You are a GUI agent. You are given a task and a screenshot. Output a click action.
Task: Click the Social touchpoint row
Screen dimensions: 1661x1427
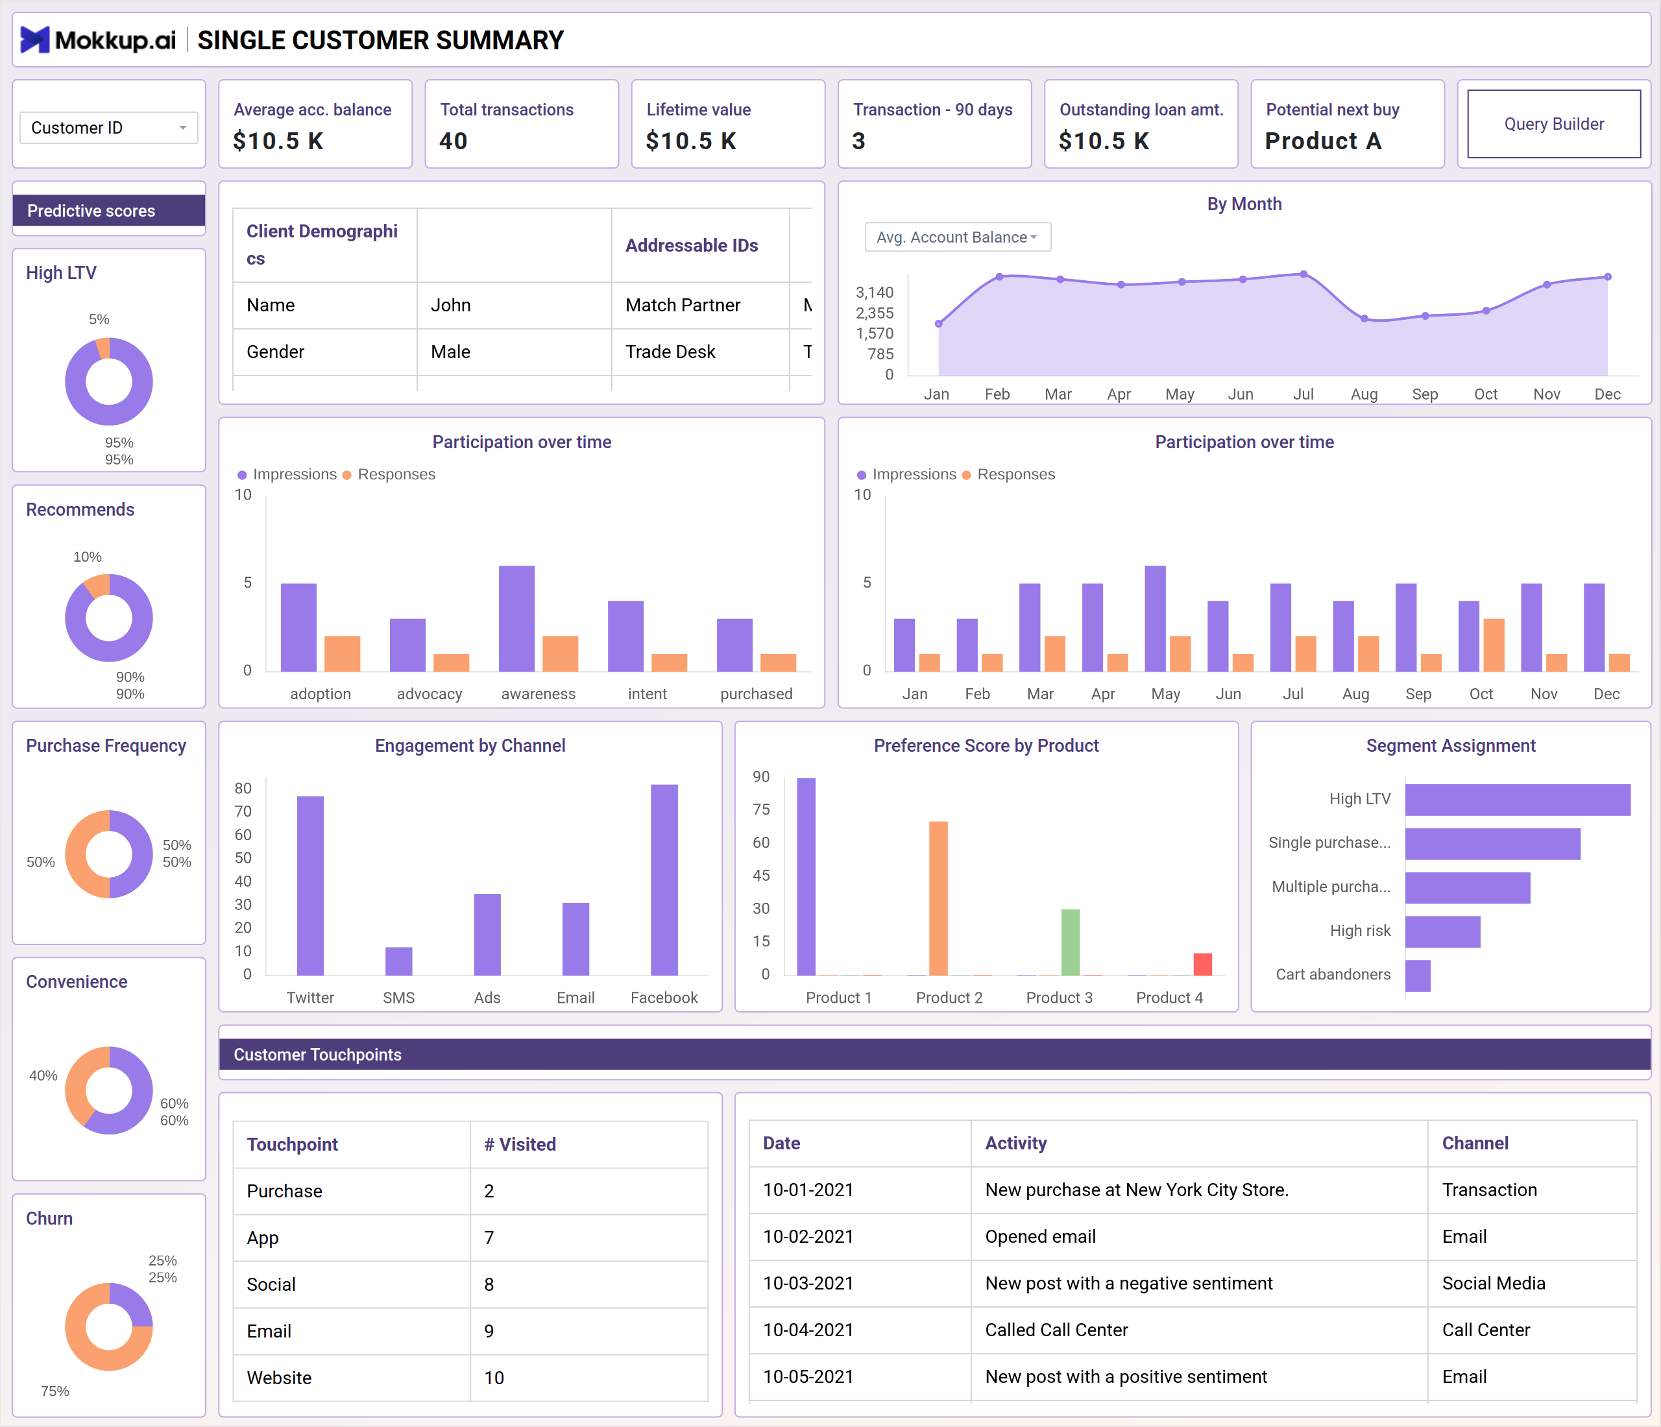pos(470,1284)
